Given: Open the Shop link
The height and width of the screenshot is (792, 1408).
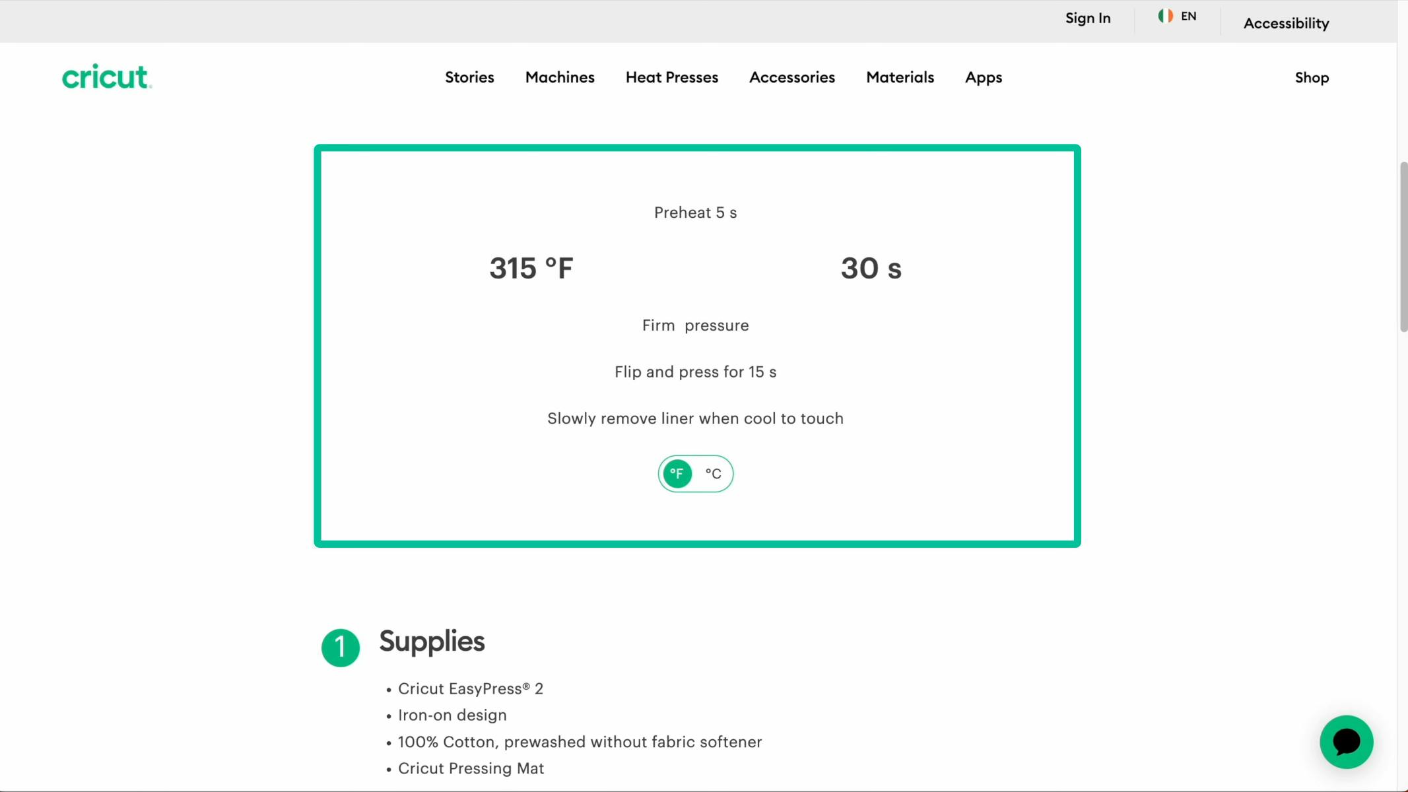Looking at the screenshot, I should 1311,78.
